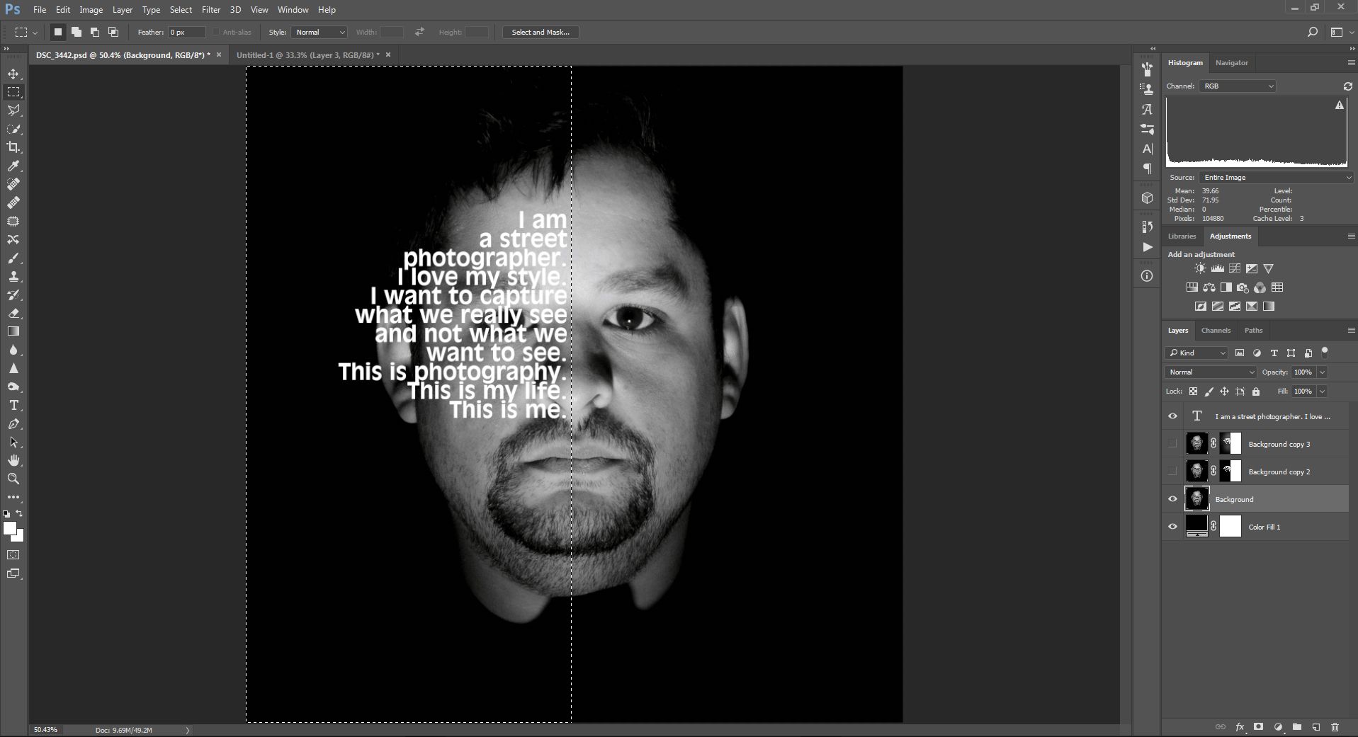Select the Polygonal Lasso tool
This screenshot has height=737, width=1358.
coord(13,110)
